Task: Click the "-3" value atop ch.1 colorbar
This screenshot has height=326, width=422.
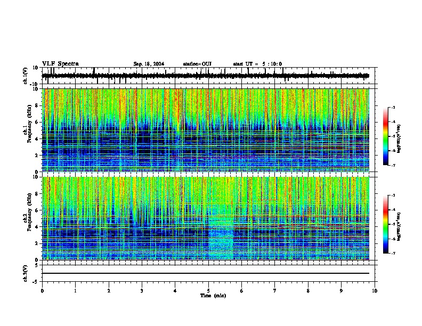Action: (393, 108)
